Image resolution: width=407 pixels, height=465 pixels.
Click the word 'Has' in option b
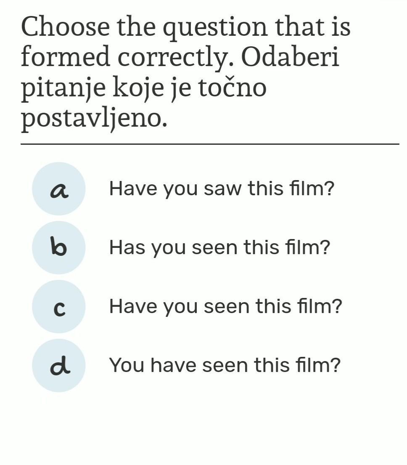tap(127, 247)
